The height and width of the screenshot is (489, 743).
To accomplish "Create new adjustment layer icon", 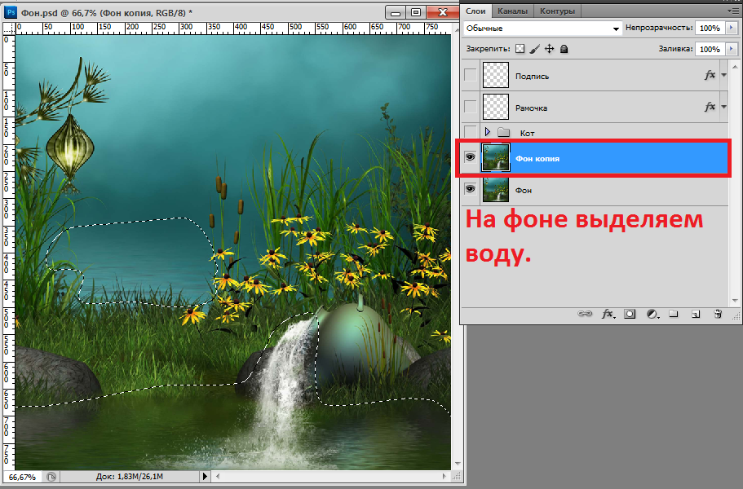I will (652, 314).
